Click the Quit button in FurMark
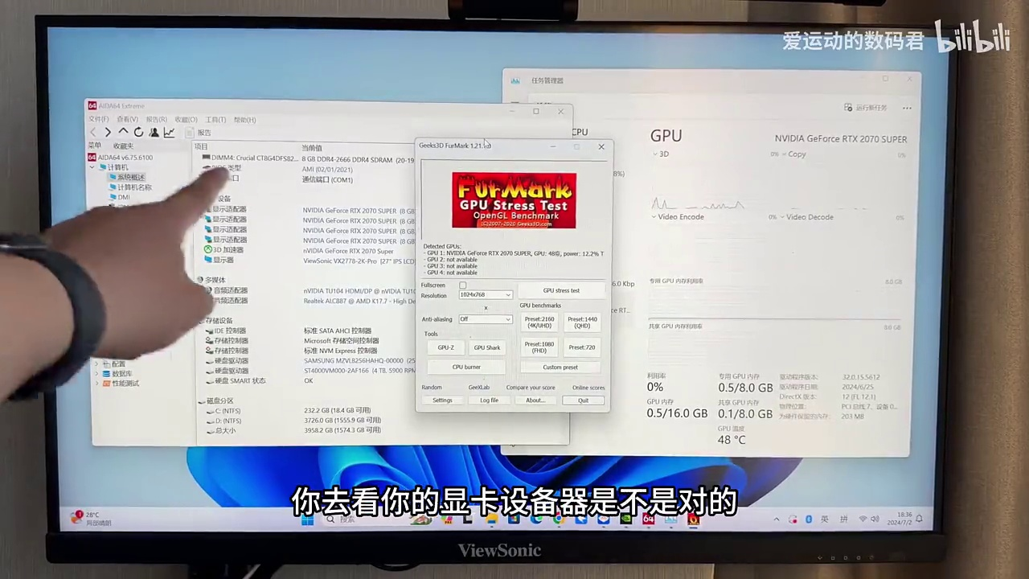This screenshot has height=579, width=1029. coord(583,400)
